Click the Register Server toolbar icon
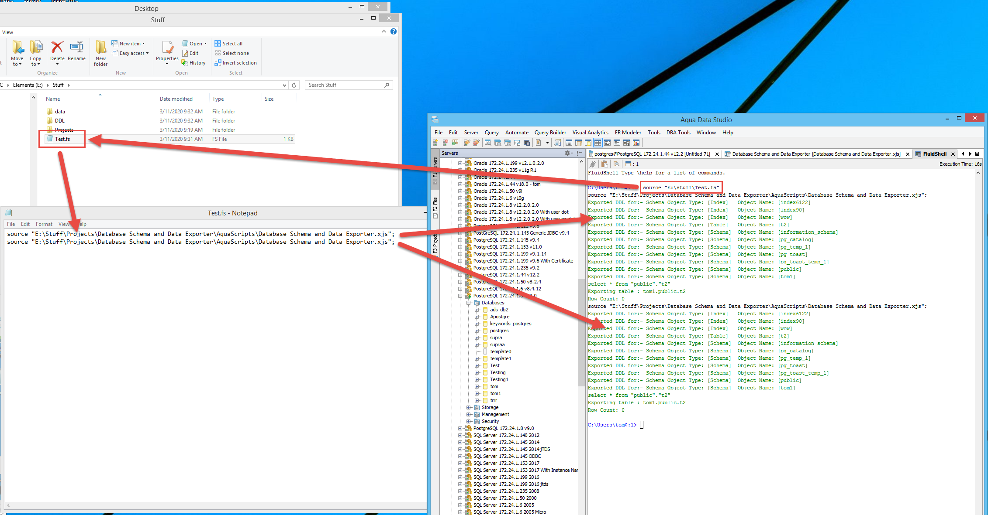Image resolution: width=988 pixels, height=515 pixels. click(435, 143)
